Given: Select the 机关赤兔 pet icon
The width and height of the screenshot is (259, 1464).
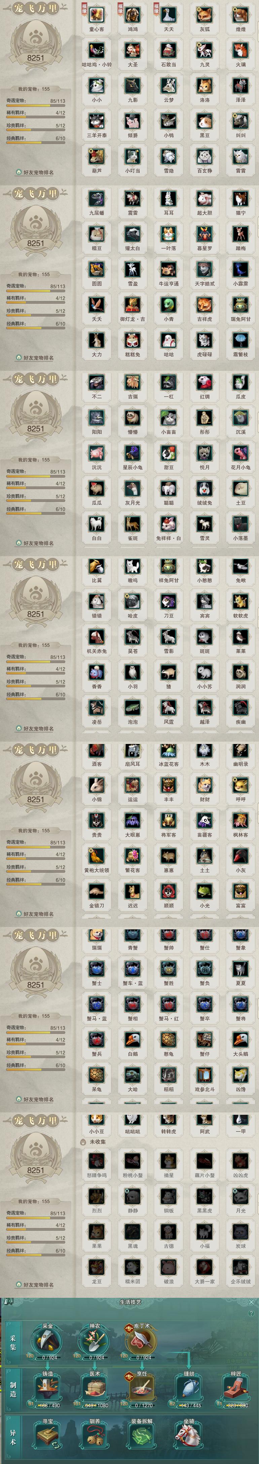Looking at the screenshot, I should click(x=97, y=636).
